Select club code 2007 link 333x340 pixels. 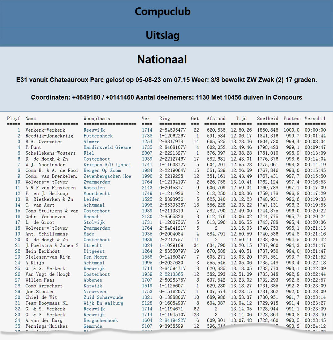click(147, 153)
